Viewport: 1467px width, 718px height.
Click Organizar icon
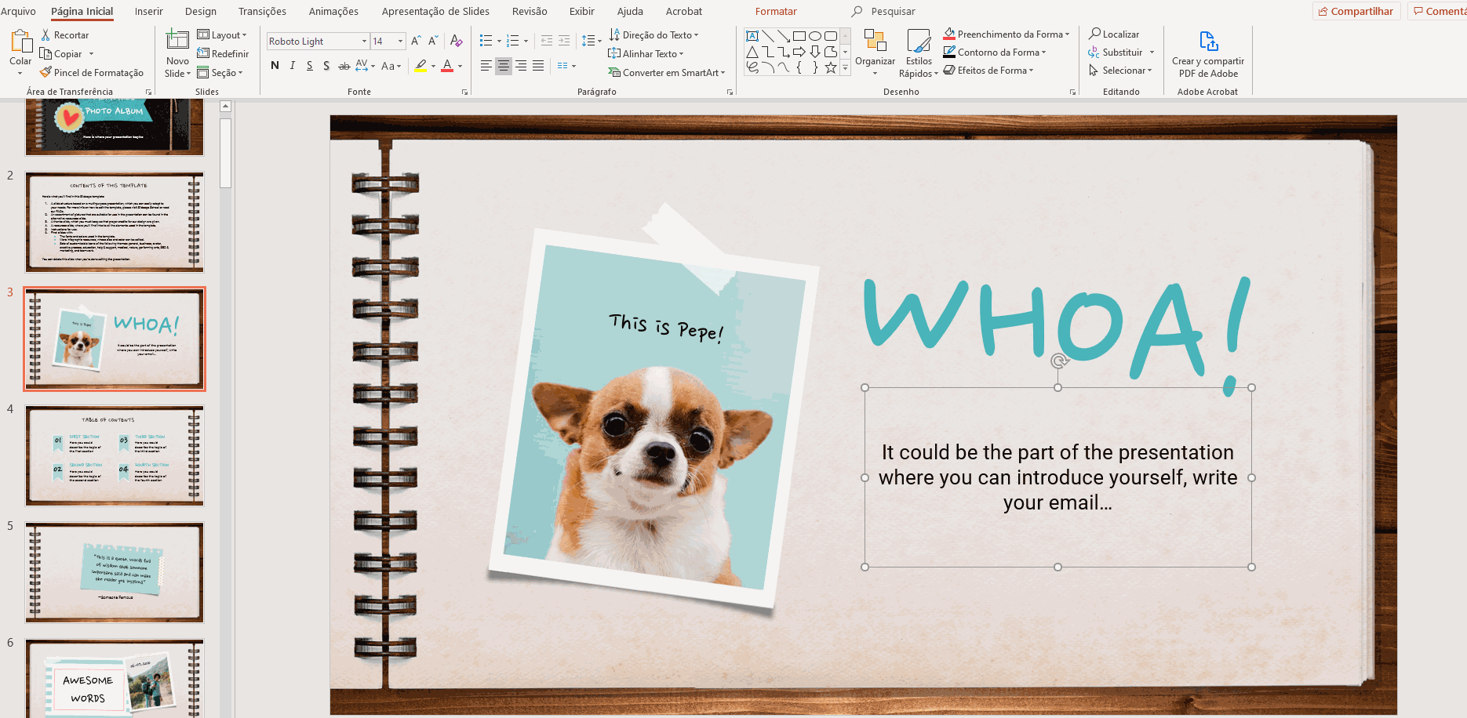point(875,41)
